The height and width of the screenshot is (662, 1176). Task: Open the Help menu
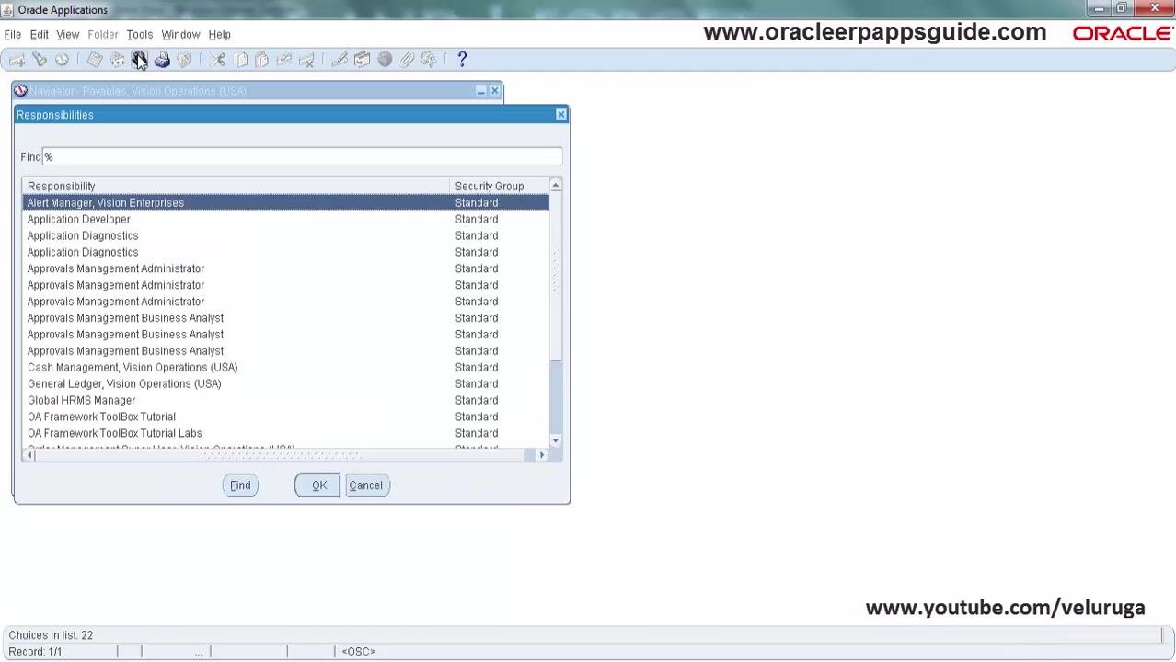point(219,35)
